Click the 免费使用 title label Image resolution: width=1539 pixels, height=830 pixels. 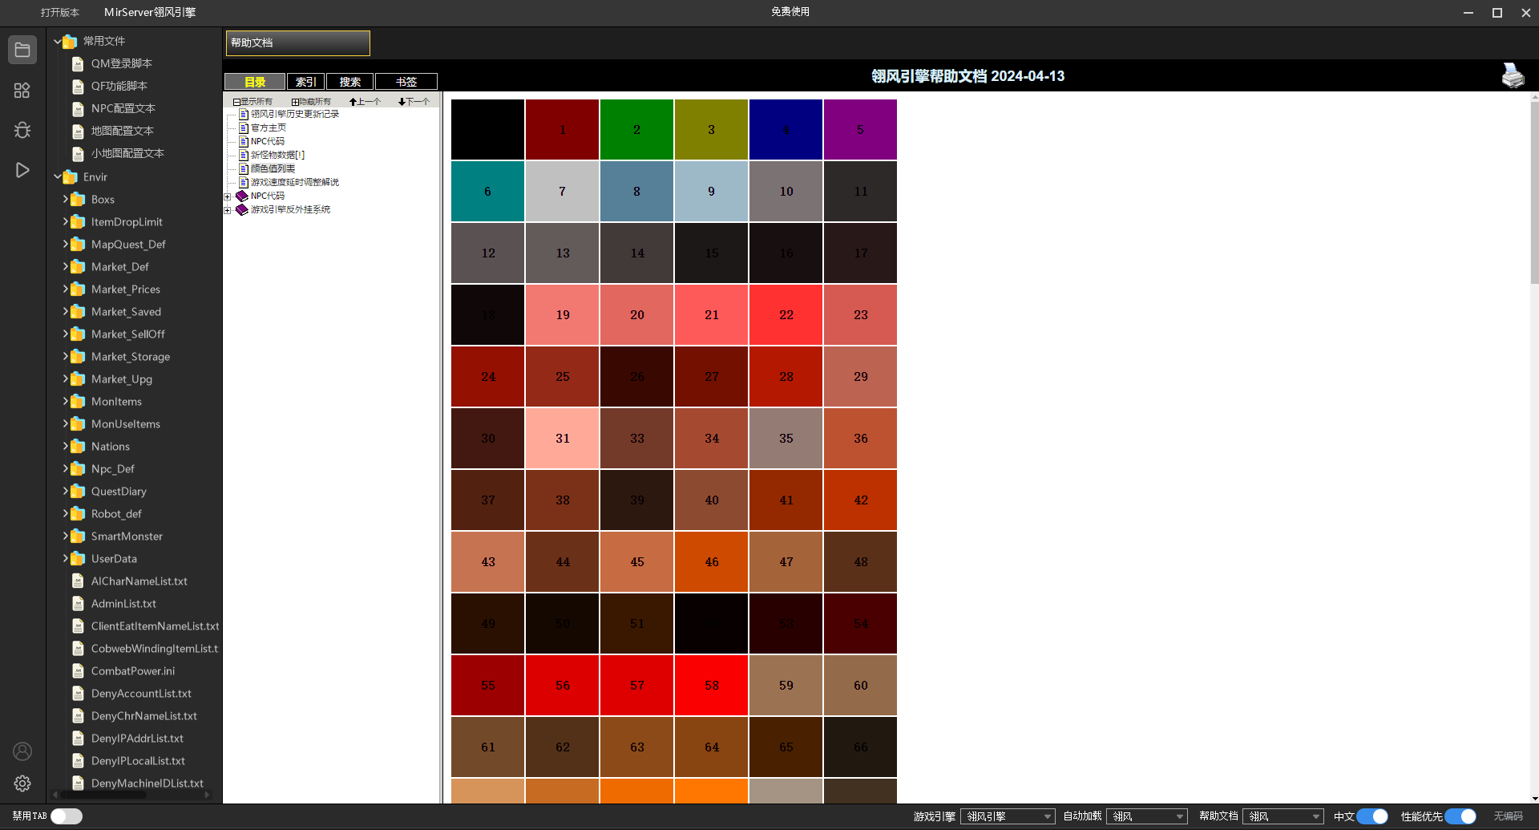click(790, 12)
